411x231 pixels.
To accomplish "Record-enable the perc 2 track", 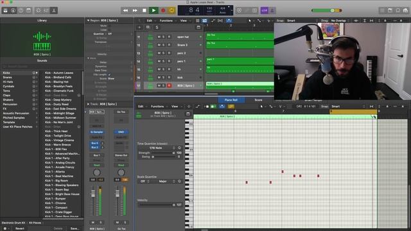I will coord(169,53).
